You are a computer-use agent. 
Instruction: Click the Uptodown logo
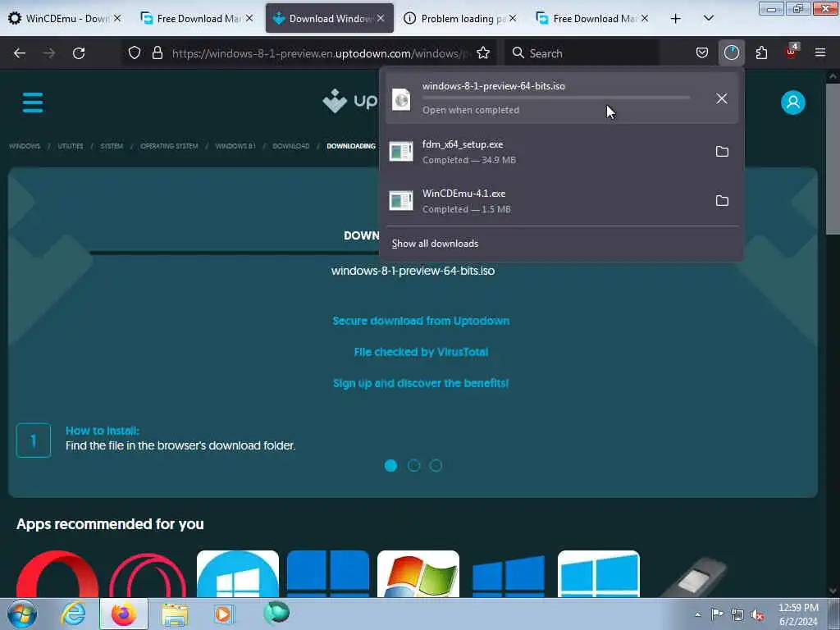click(350, 101)
